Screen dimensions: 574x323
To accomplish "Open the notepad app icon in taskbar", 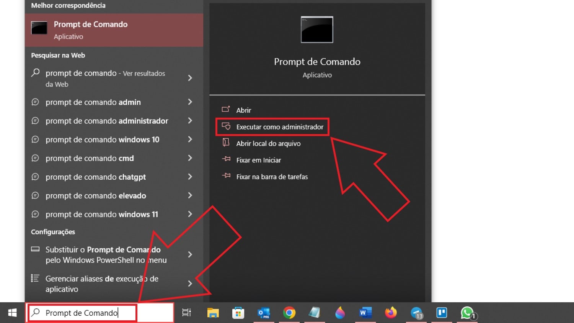I will click(314, 313).
